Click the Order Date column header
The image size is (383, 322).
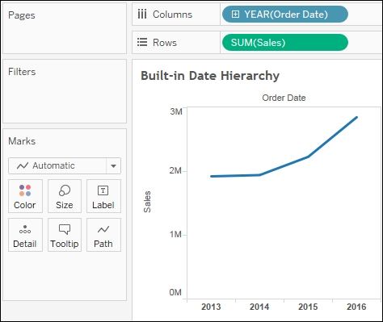(284, 98)
